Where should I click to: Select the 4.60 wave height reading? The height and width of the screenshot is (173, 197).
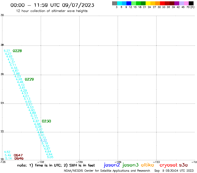[28, 102]
